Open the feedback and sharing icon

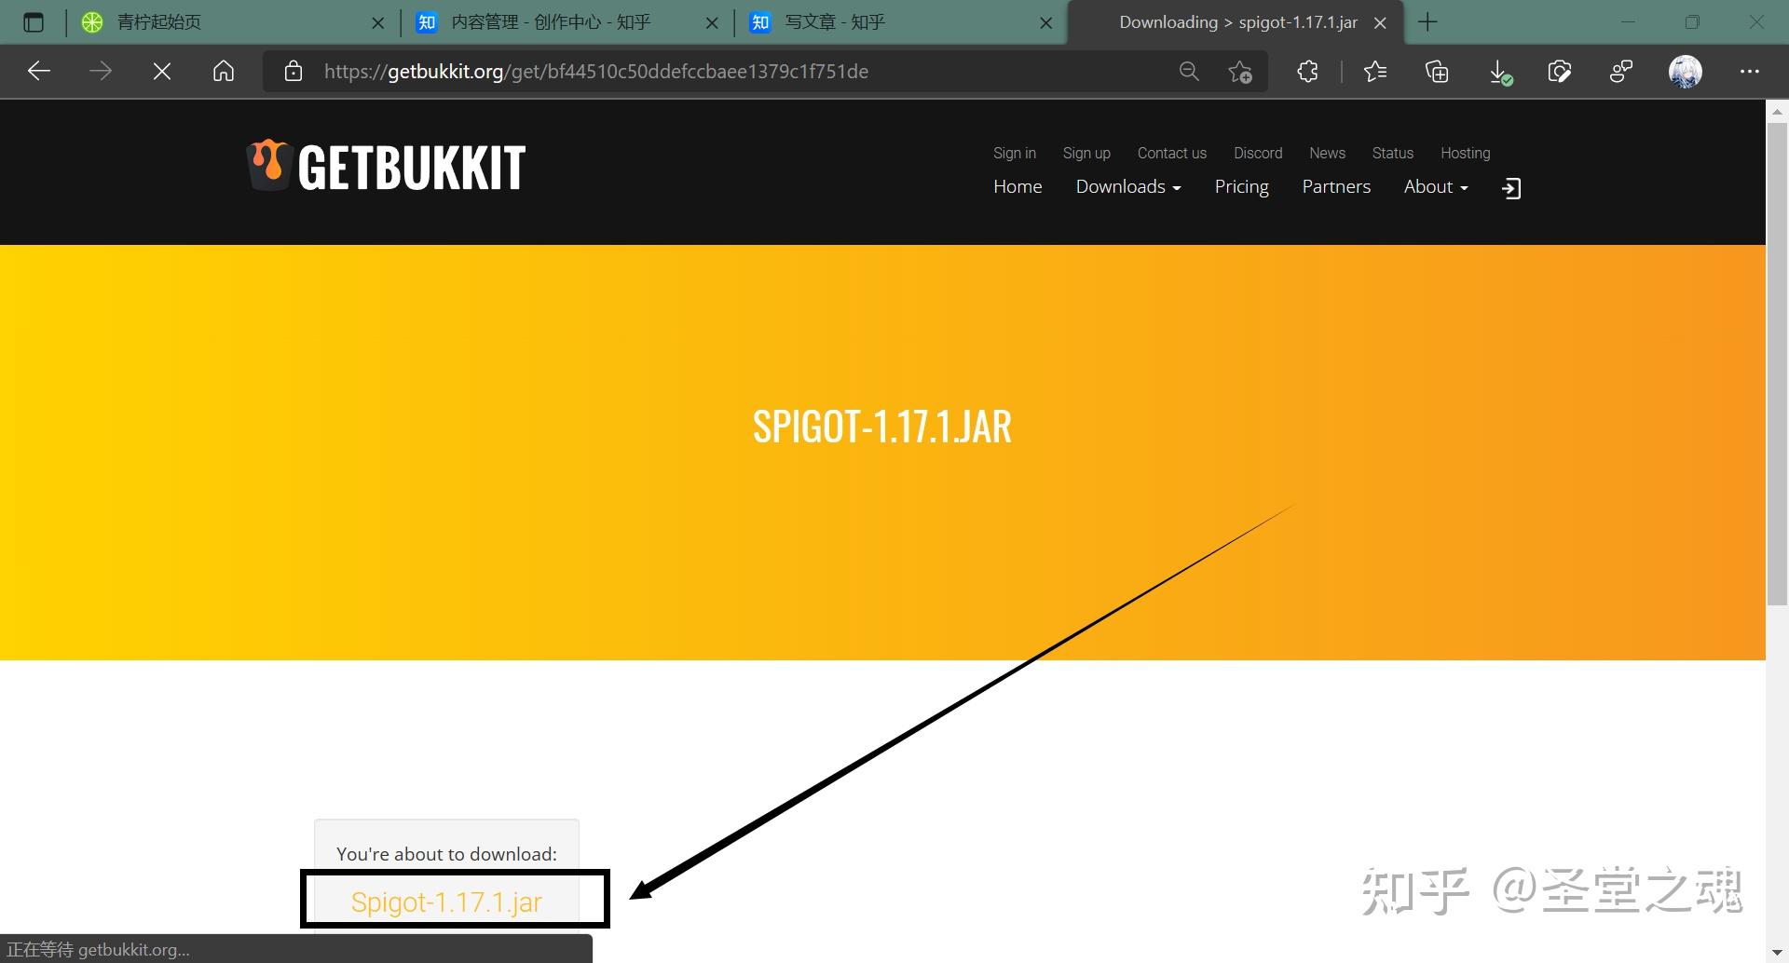click(1621, 71)
